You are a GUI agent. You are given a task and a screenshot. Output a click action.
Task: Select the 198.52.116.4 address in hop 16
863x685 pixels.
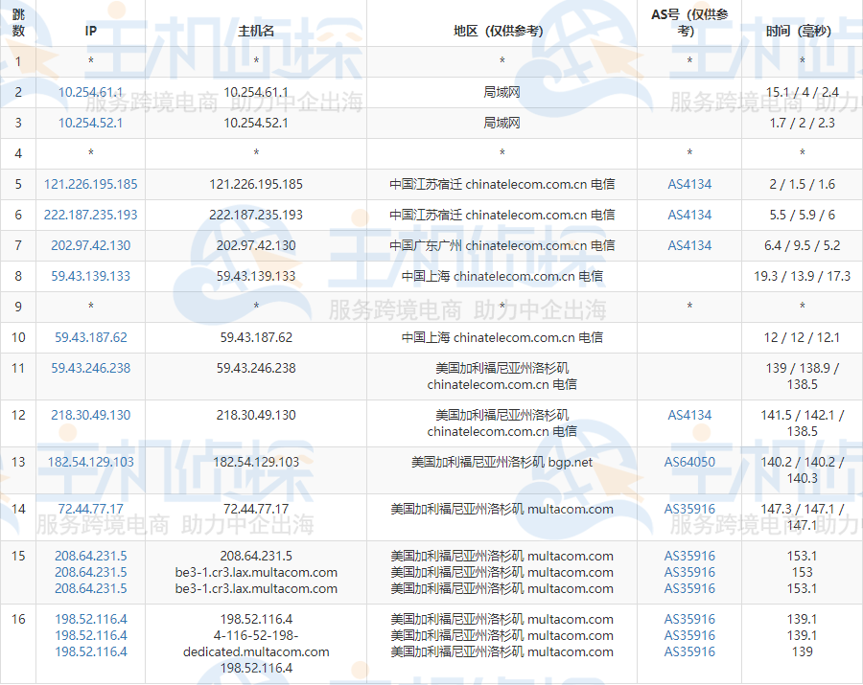coord(90,619)
